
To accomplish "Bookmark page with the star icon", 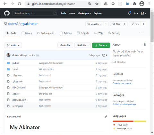I will pyautogui.click(x=97, y=4).
